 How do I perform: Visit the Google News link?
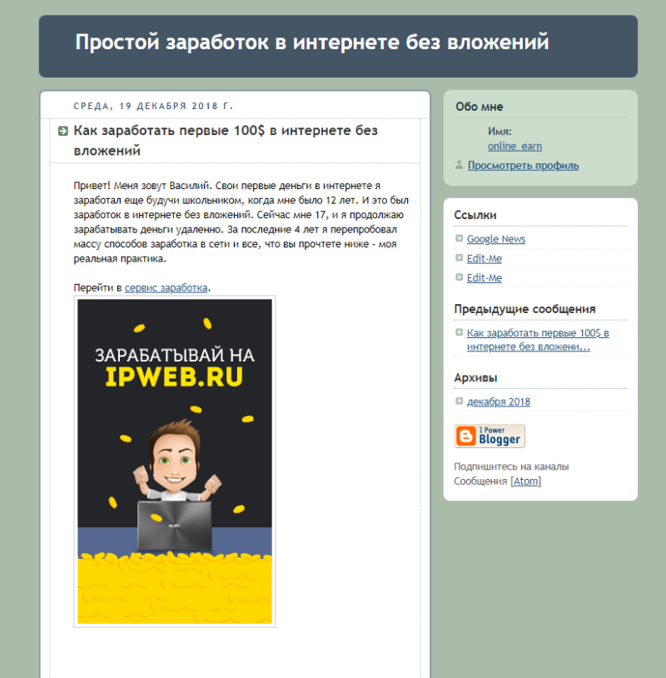[x=495, y=239]
